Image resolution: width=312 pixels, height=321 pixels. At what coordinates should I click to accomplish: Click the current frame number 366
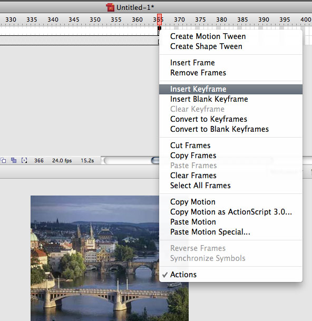(x=38, y=160)
